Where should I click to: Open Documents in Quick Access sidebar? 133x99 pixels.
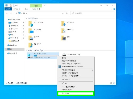[13, 29]
